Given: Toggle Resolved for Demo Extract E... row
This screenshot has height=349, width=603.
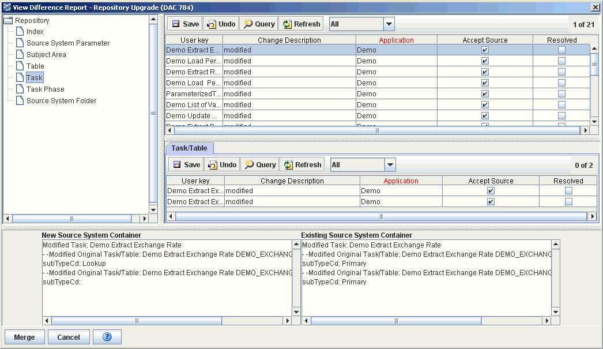Looking at the screenshot, I should [x=562, y=50].
